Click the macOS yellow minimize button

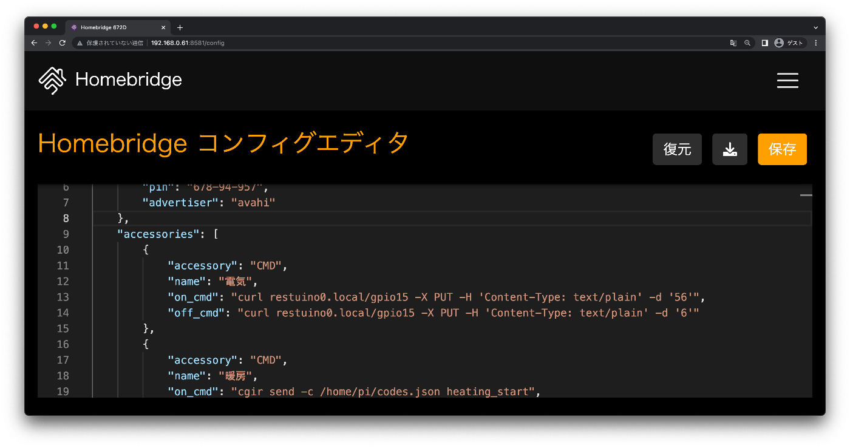[45, 26]
